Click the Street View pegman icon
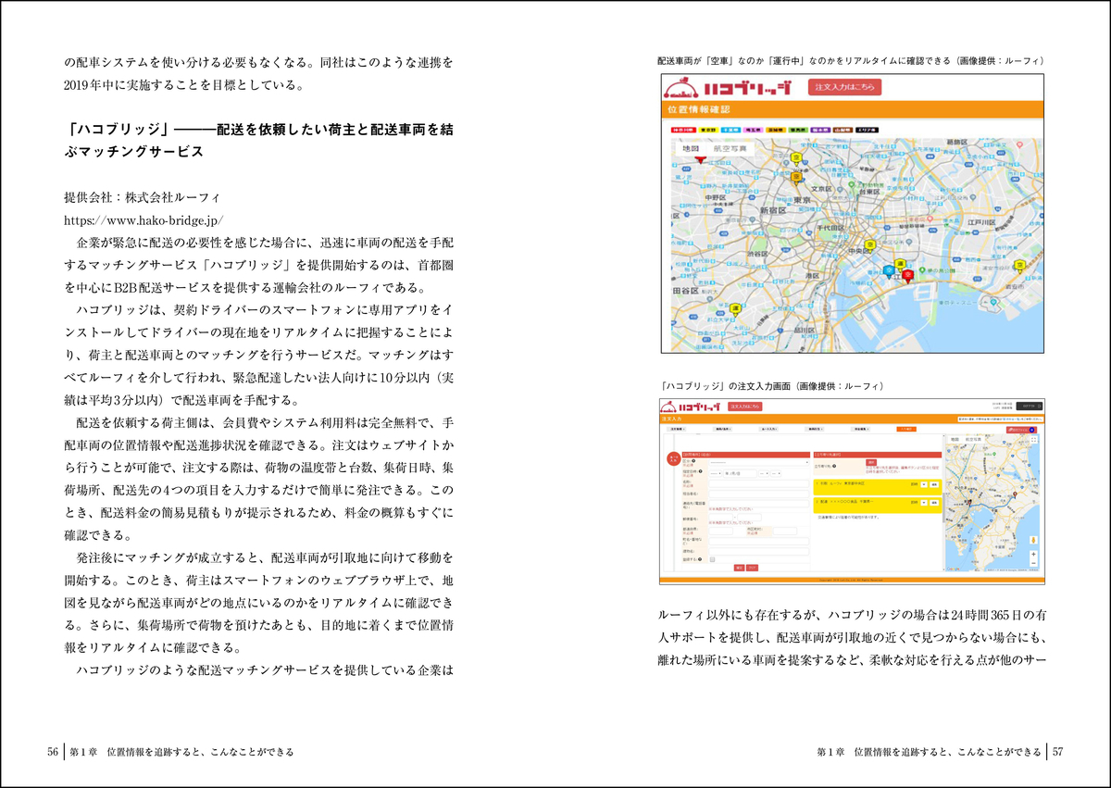1111x788 pixels. 1033,540
